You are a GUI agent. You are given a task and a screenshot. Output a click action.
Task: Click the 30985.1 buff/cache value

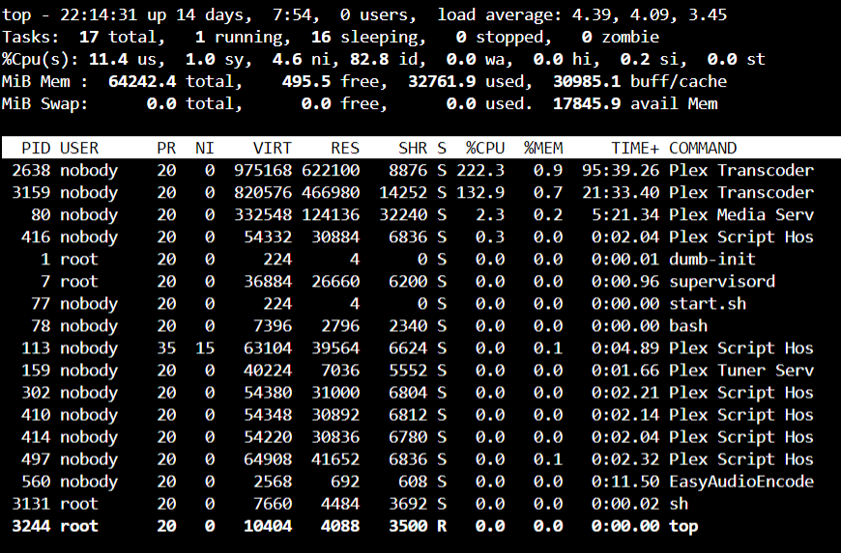click(x=587, y=81)
